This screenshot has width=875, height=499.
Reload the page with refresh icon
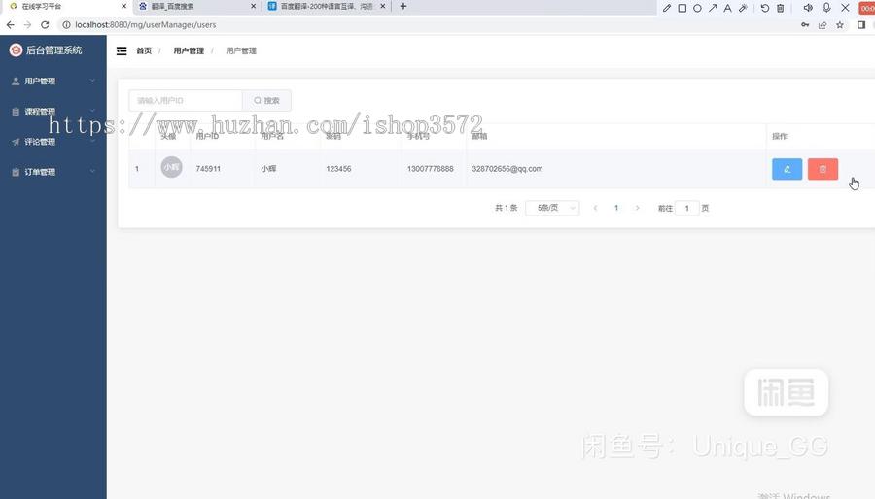coord(45,25)
